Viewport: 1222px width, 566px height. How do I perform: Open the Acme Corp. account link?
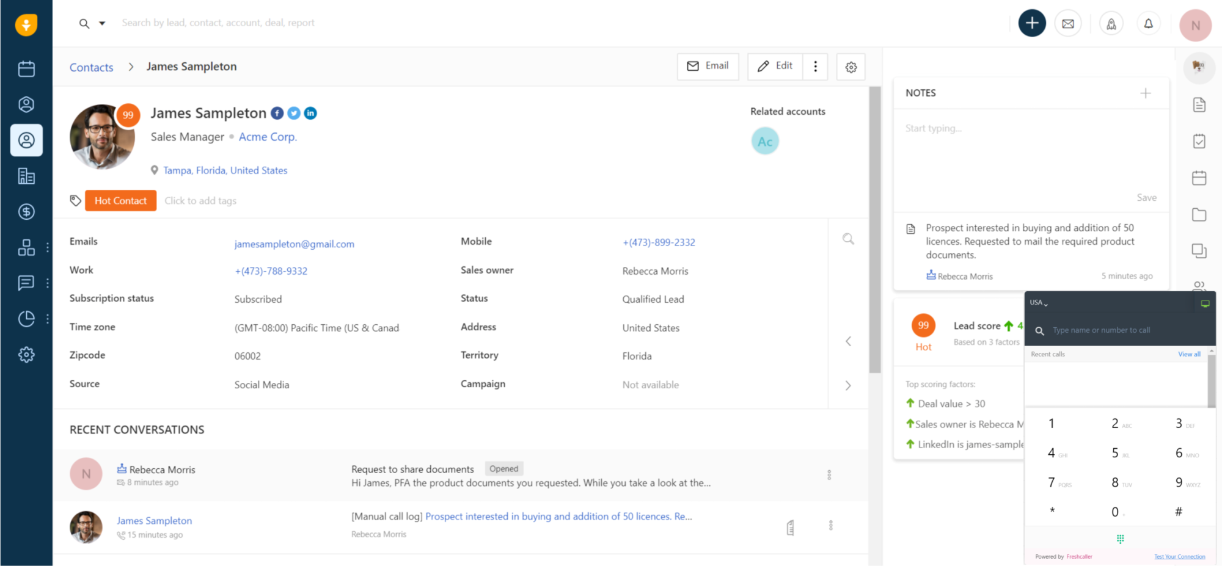pyautogui.click(x=268, y=137)
